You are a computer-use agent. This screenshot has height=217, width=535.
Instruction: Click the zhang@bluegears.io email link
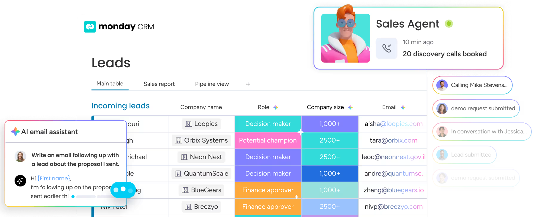pos(394,190)
